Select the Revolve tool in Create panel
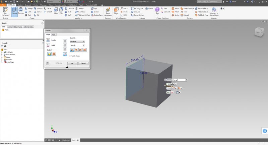This screenshot has height=145, width=268. coord(21,11)
